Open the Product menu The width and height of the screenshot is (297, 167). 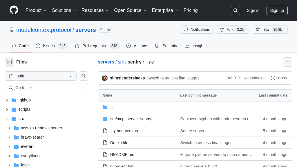coord(36,10)
